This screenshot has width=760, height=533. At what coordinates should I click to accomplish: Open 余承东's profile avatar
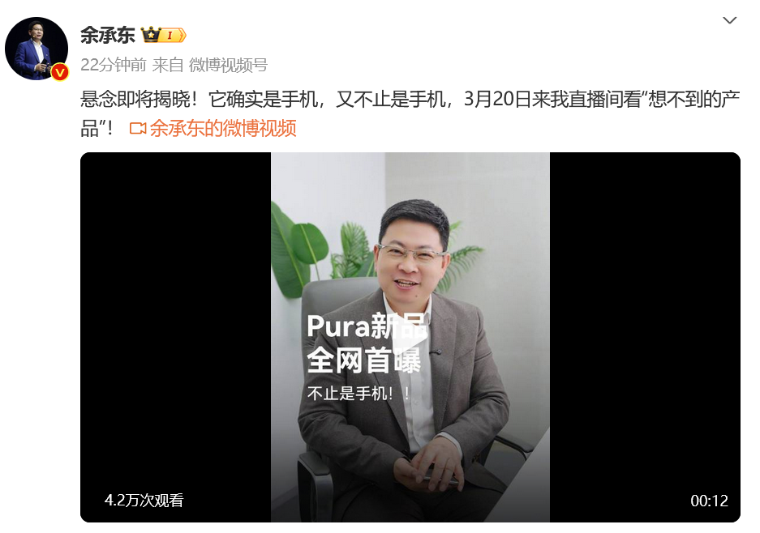coord(36,49)
